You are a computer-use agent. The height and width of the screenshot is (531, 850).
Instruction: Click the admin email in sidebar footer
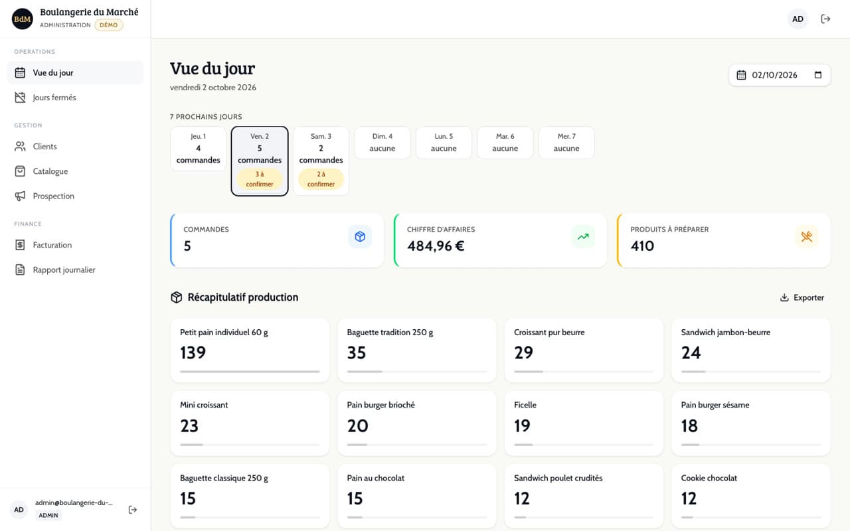(x=74, y=503)
